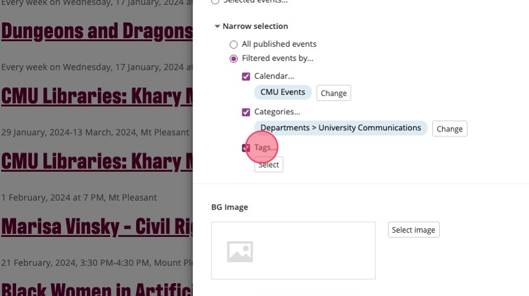Image resolution: width=529 pixels, height=296 pixels.
Task: Click Change beside the University Communications category
Action: coord(450,129)
